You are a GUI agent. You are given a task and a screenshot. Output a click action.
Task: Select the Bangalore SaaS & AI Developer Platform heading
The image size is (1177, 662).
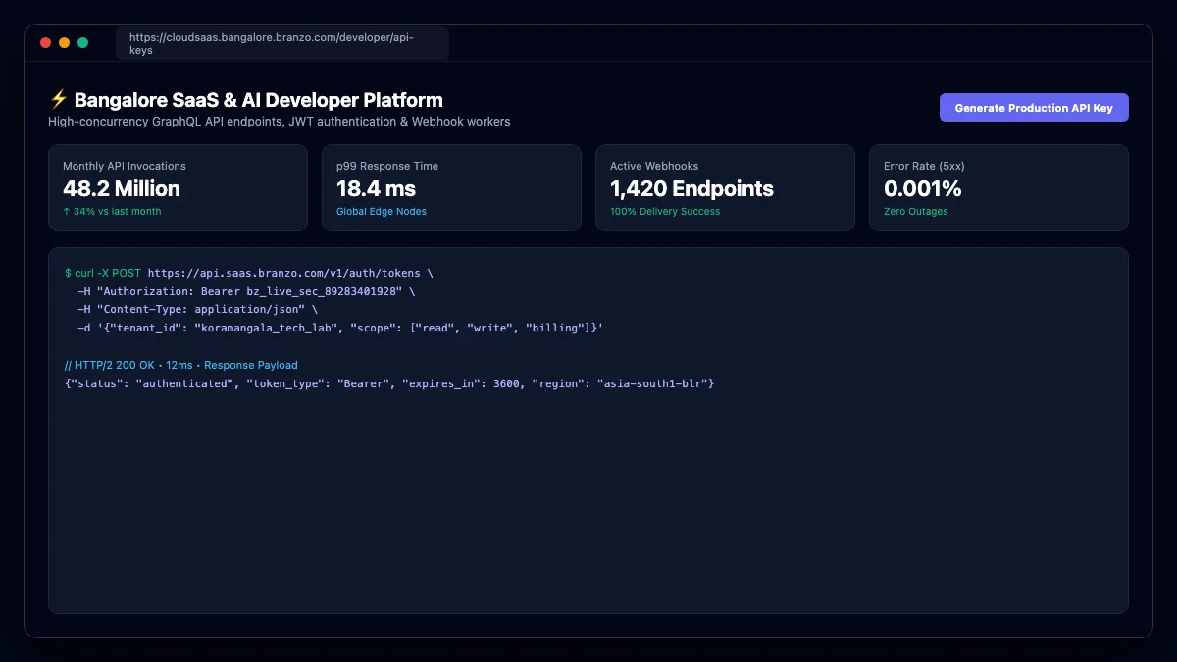tap(258, 100)
